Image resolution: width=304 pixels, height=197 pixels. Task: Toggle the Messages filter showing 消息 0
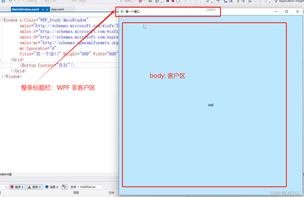tap(51, 187)
